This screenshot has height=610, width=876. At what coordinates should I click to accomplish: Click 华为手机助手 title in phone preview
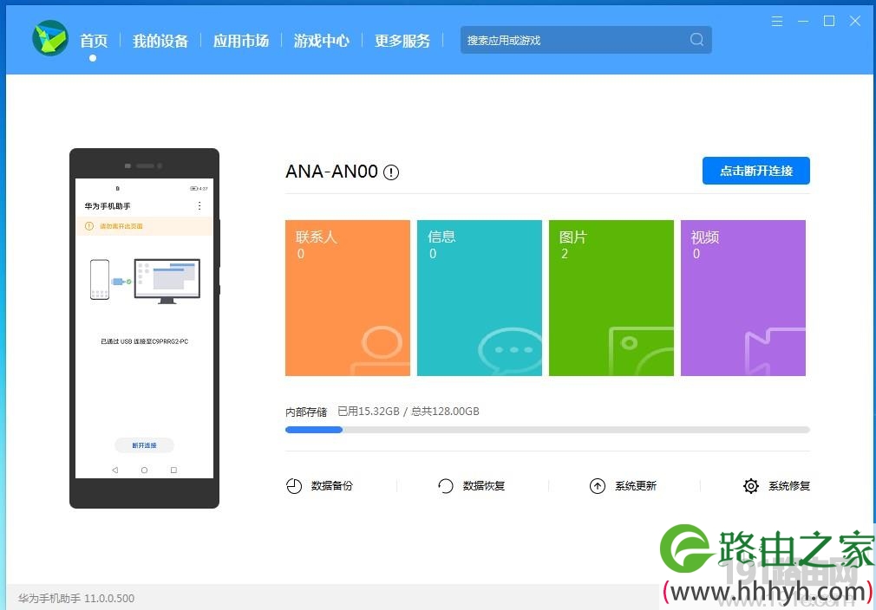(108, 206)
